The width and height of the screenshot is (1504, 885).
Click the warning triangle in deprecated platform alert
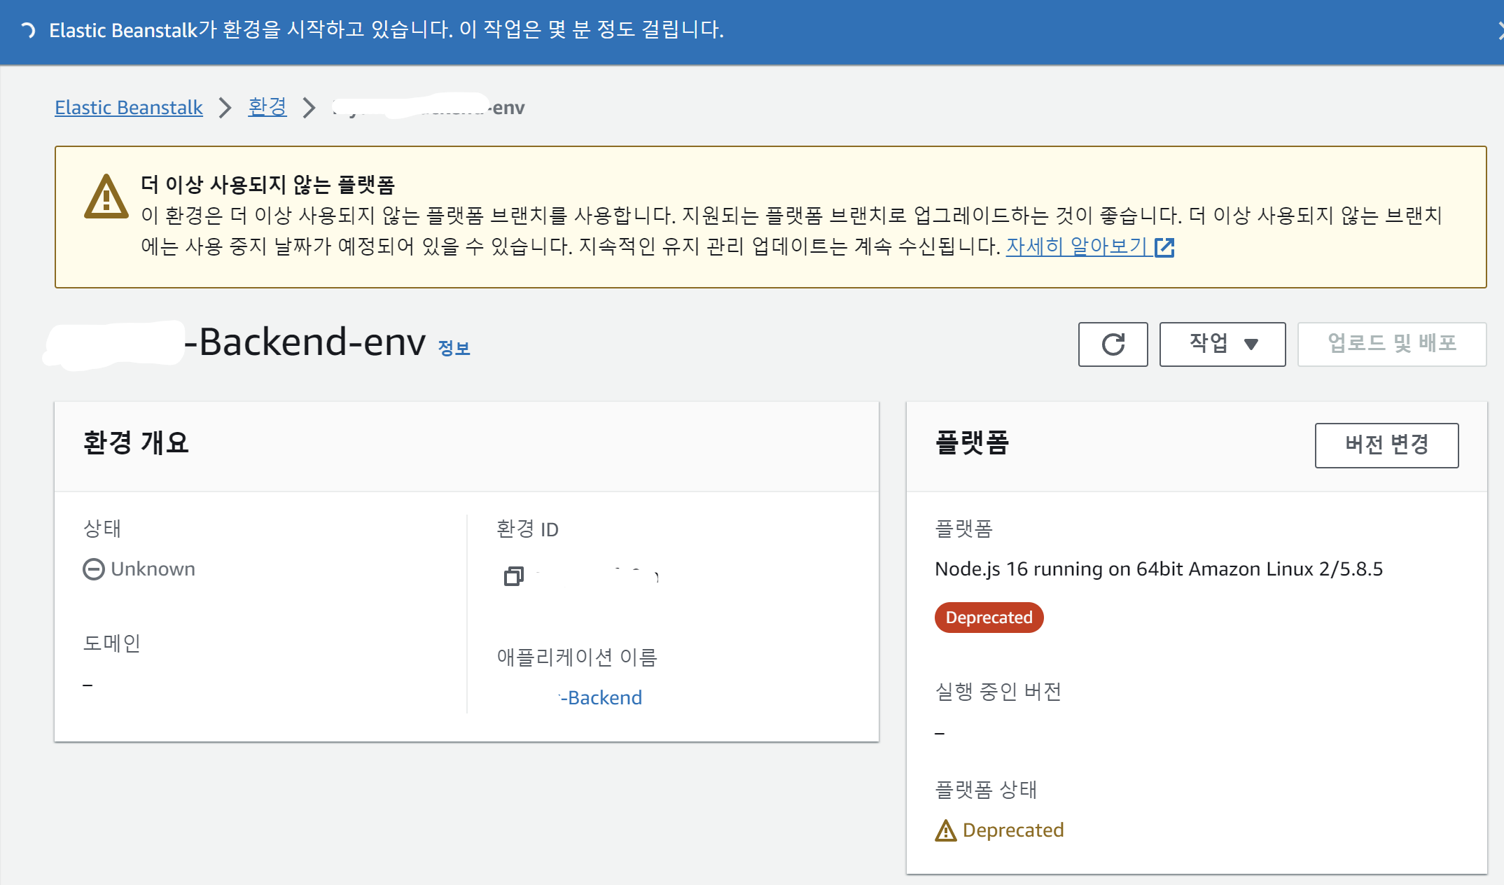click(106, 197)
